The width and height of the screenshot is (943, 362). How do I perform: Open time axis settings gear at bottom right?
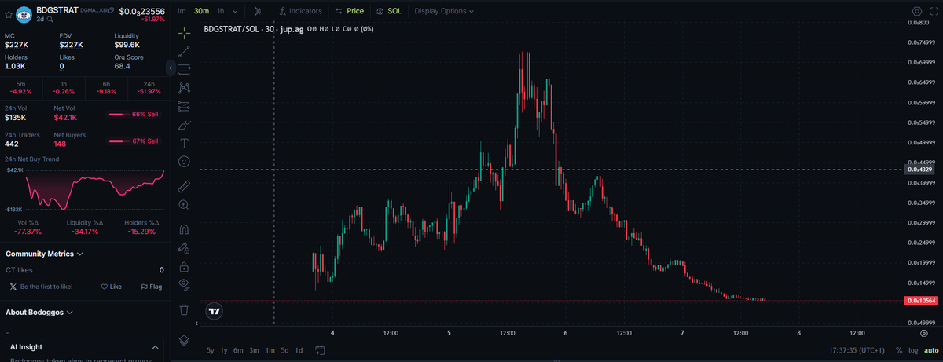924,333
